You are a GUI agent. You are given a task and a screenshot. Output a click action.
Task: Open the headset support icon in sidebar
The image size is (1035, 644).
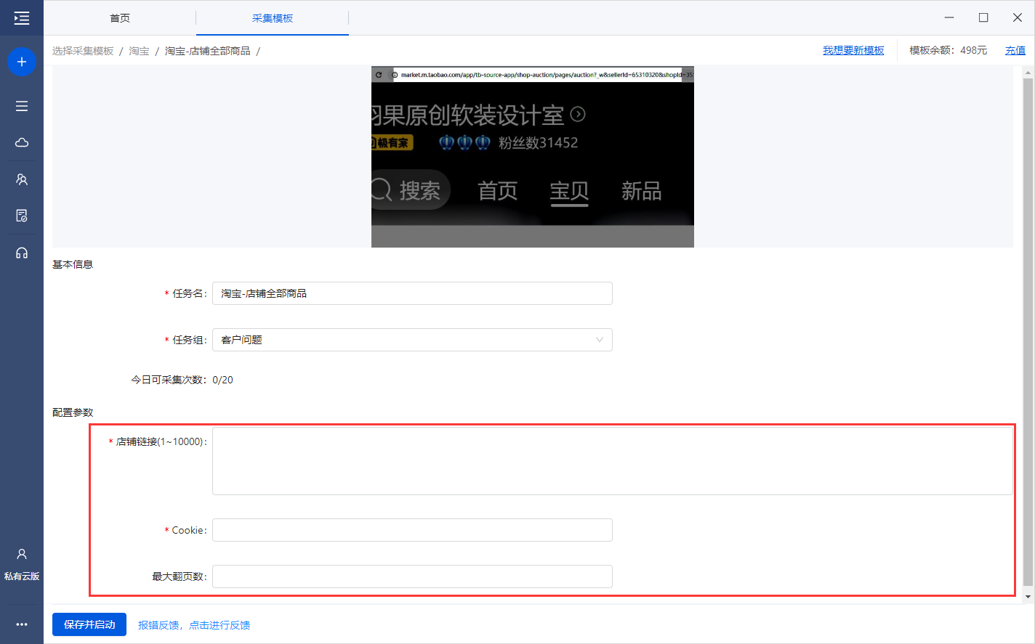click(x=22, y=253)
